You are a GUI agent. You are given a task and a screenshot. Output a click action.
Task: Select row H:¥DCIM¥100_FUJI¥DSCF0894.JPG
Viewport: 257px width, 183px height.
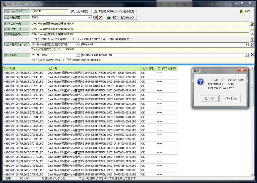coord(90,73)
